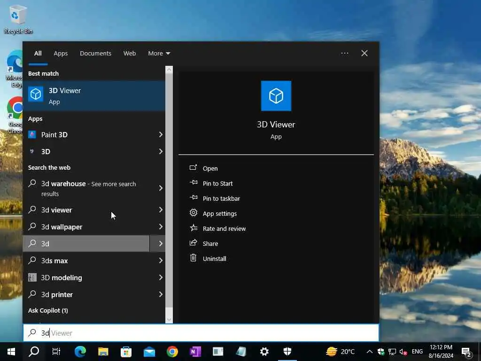This screenshot has width=481, height=361.
Task: Switch to the Web search tab
Action: [130, 53]
